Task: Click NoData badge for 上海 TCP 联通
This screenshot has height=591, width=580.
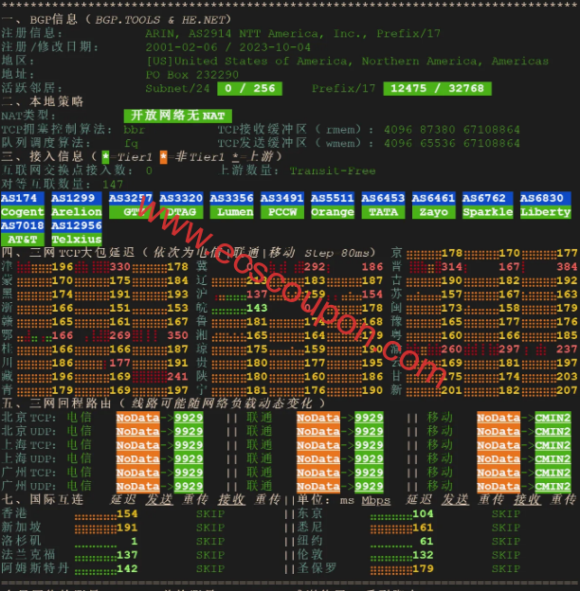Action: point(318,445)
